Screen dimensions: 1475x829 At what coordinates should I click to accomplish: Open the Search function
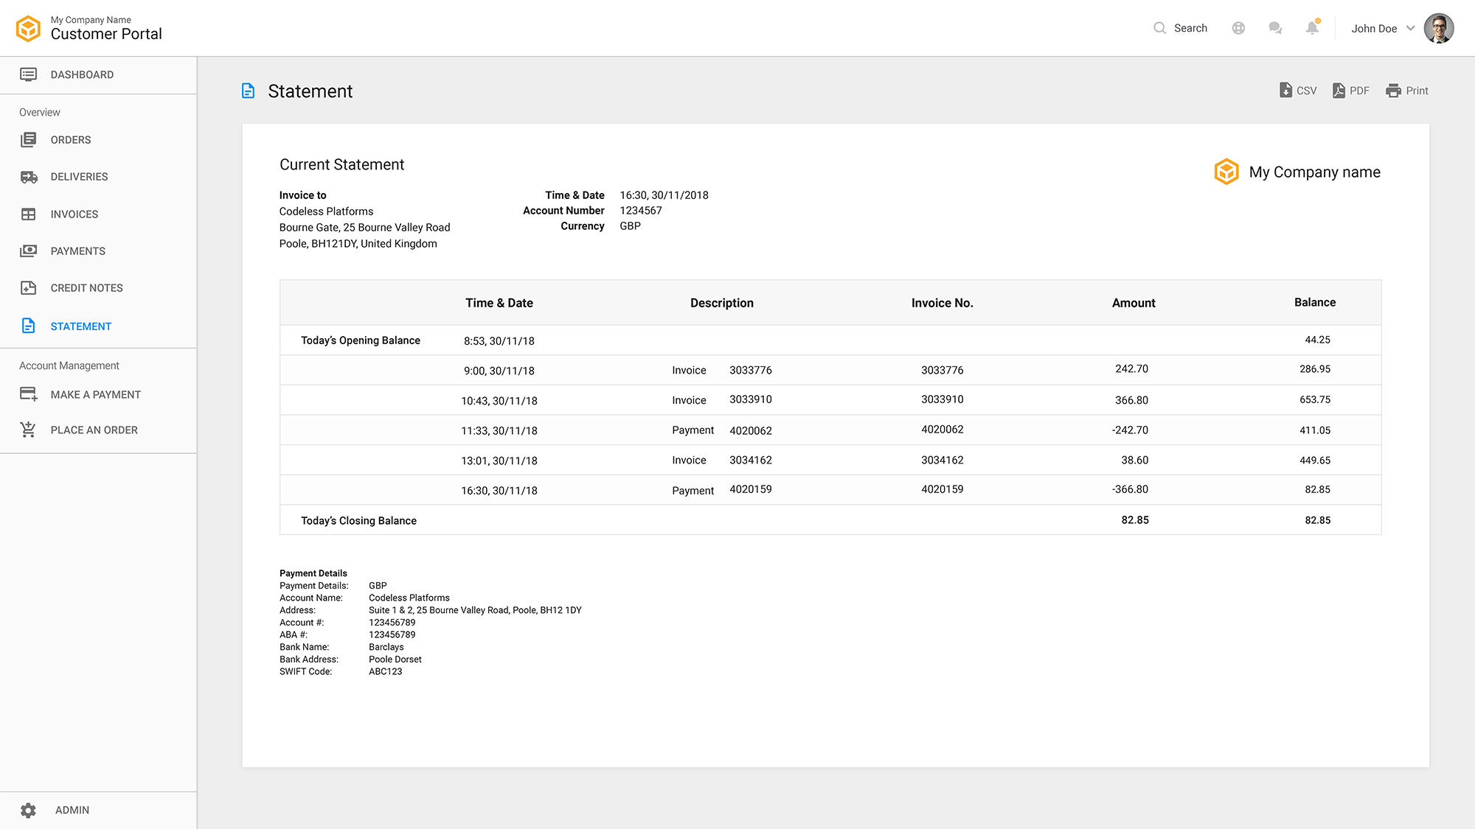pyautogui.click(x=1180, y=27)
